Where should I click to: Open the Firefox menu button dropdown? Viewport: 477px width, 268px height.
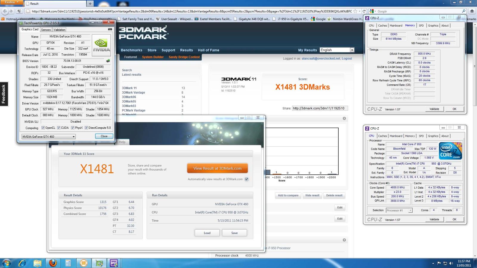pos(12,2)
